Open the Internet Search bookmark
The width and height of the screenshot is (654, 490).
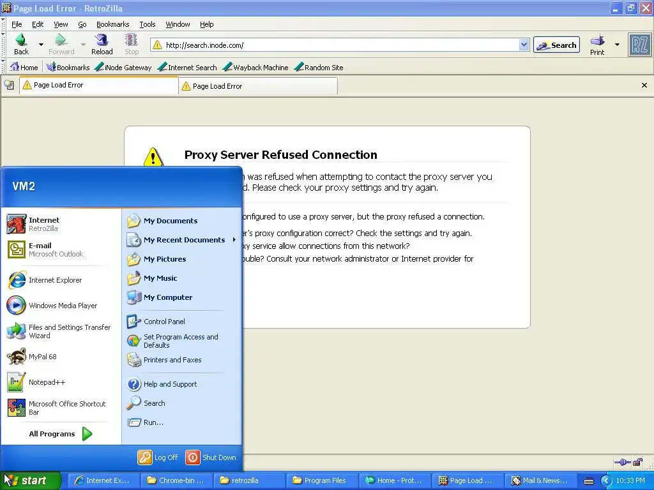pos(187,67)
